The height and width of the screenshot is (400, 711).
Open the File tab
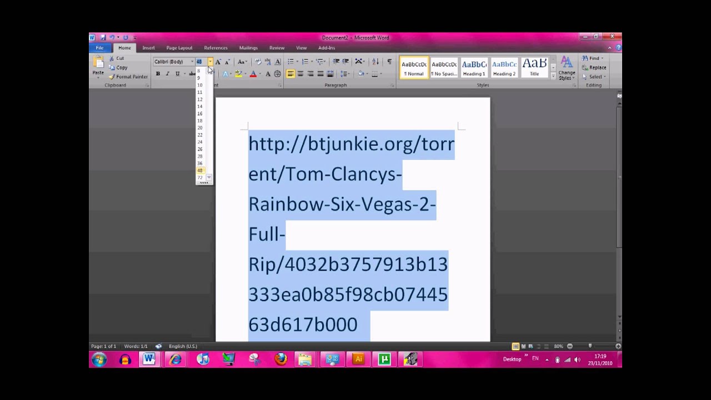[99, 48]
